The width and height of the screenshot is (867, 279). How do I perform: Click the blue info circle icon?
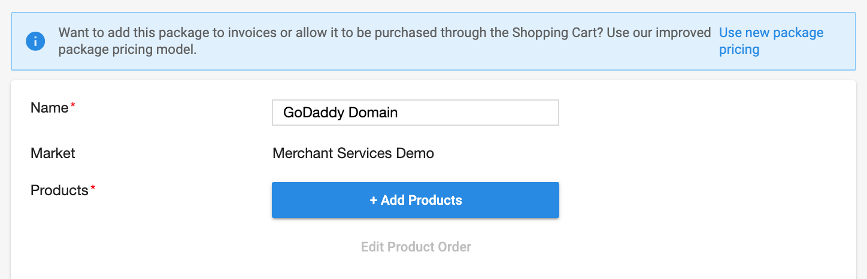(x=35, y=41)
